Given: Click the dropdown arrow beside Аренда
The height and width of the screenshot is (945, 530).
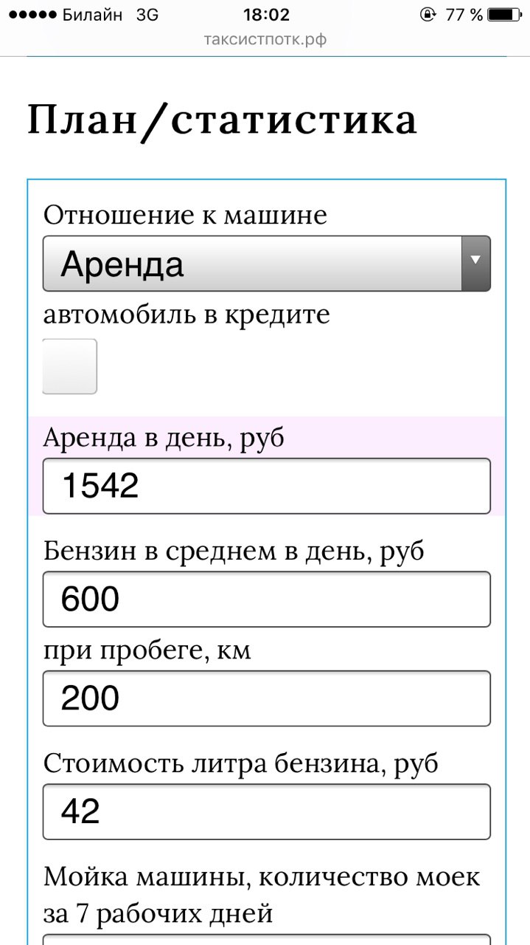Looking at the screenshot, I should (x=475, y=264).
